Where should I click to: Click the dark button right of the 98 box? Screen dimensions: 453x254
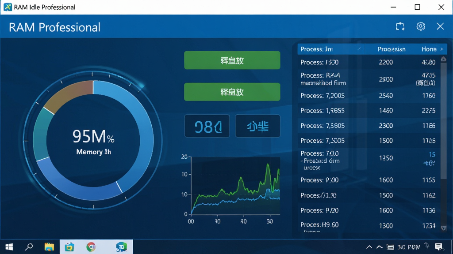[258, 126]
